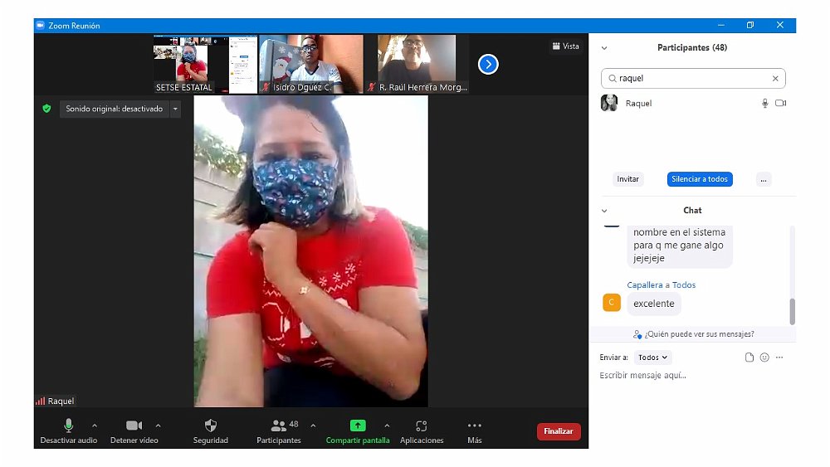Click the green encryption shield icon
Screen dimensions: 830x467
[46, 109]
